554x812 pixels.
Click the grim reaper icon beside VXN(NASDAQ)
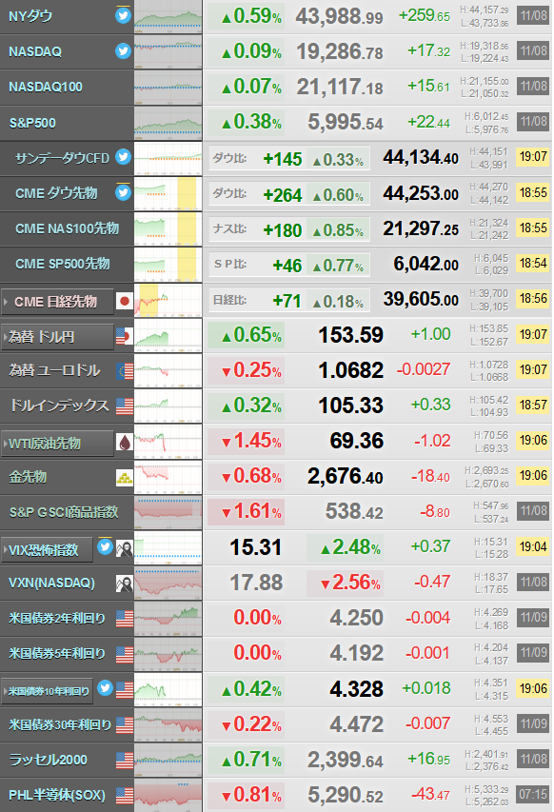click(125, 584)
